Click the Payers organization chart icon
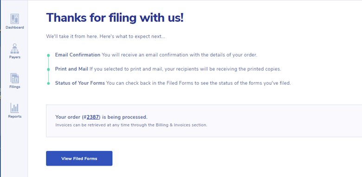 14,49
